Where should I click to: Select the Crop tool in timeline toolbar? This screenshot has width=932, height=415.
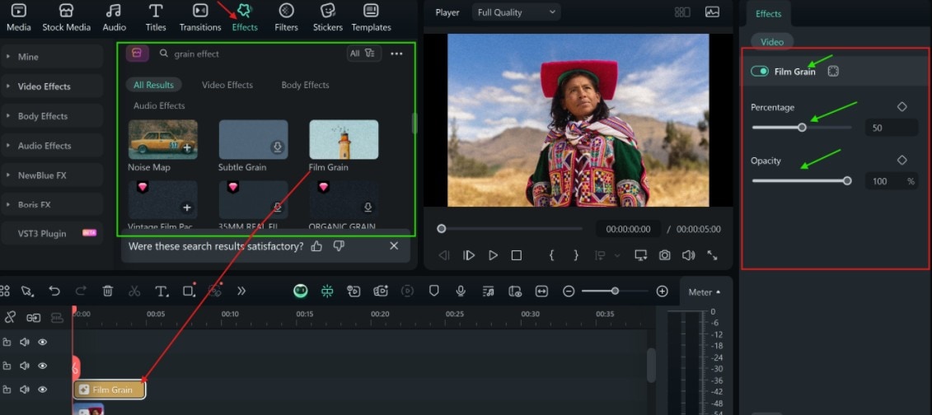pyautogui.click(x=189, y=291)
